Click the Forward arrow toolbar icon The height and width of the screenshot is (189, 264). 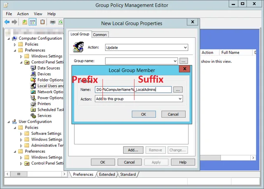coord(14,22)
